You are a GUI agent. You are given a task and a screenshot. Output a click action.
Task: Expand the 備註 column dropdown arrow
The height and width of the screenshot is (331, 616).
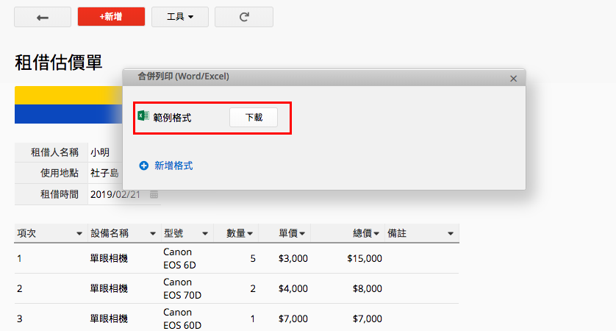(x=450, y=233)
